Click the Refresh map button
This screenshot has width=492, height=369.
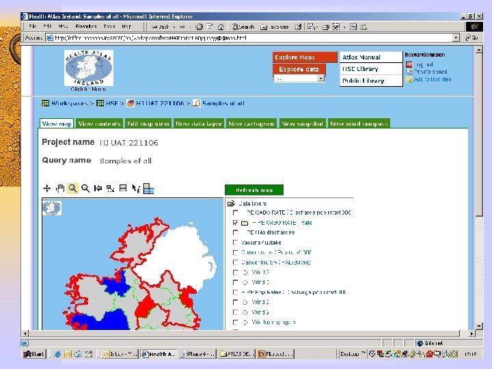click(254, 190)
